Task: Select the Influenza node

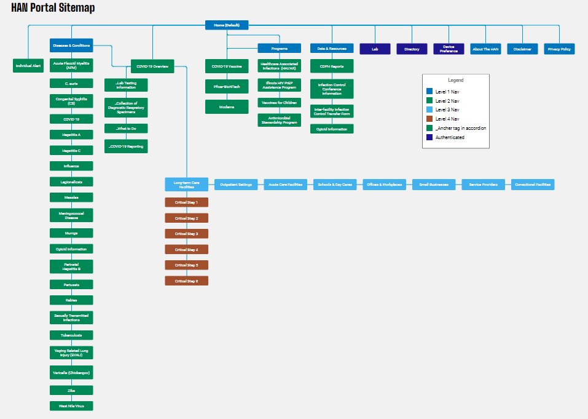Action: [71, 166]
